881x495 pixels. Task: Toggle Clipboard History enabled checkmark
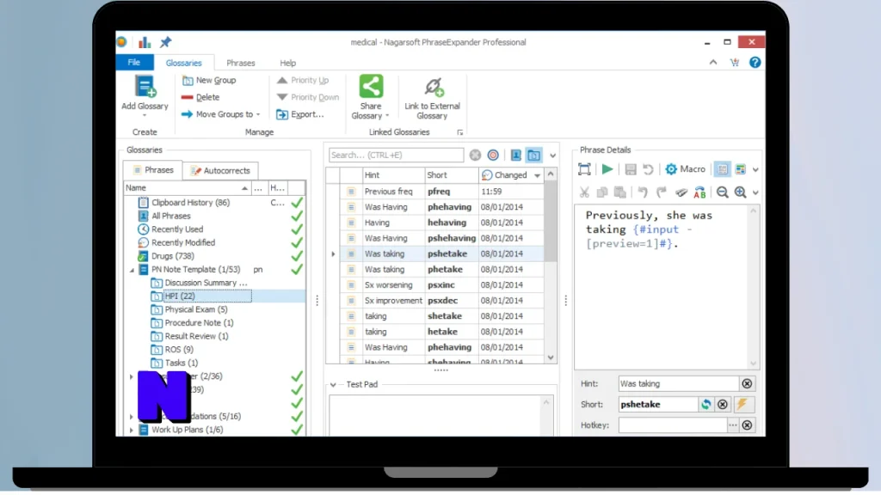pos(297,203)
